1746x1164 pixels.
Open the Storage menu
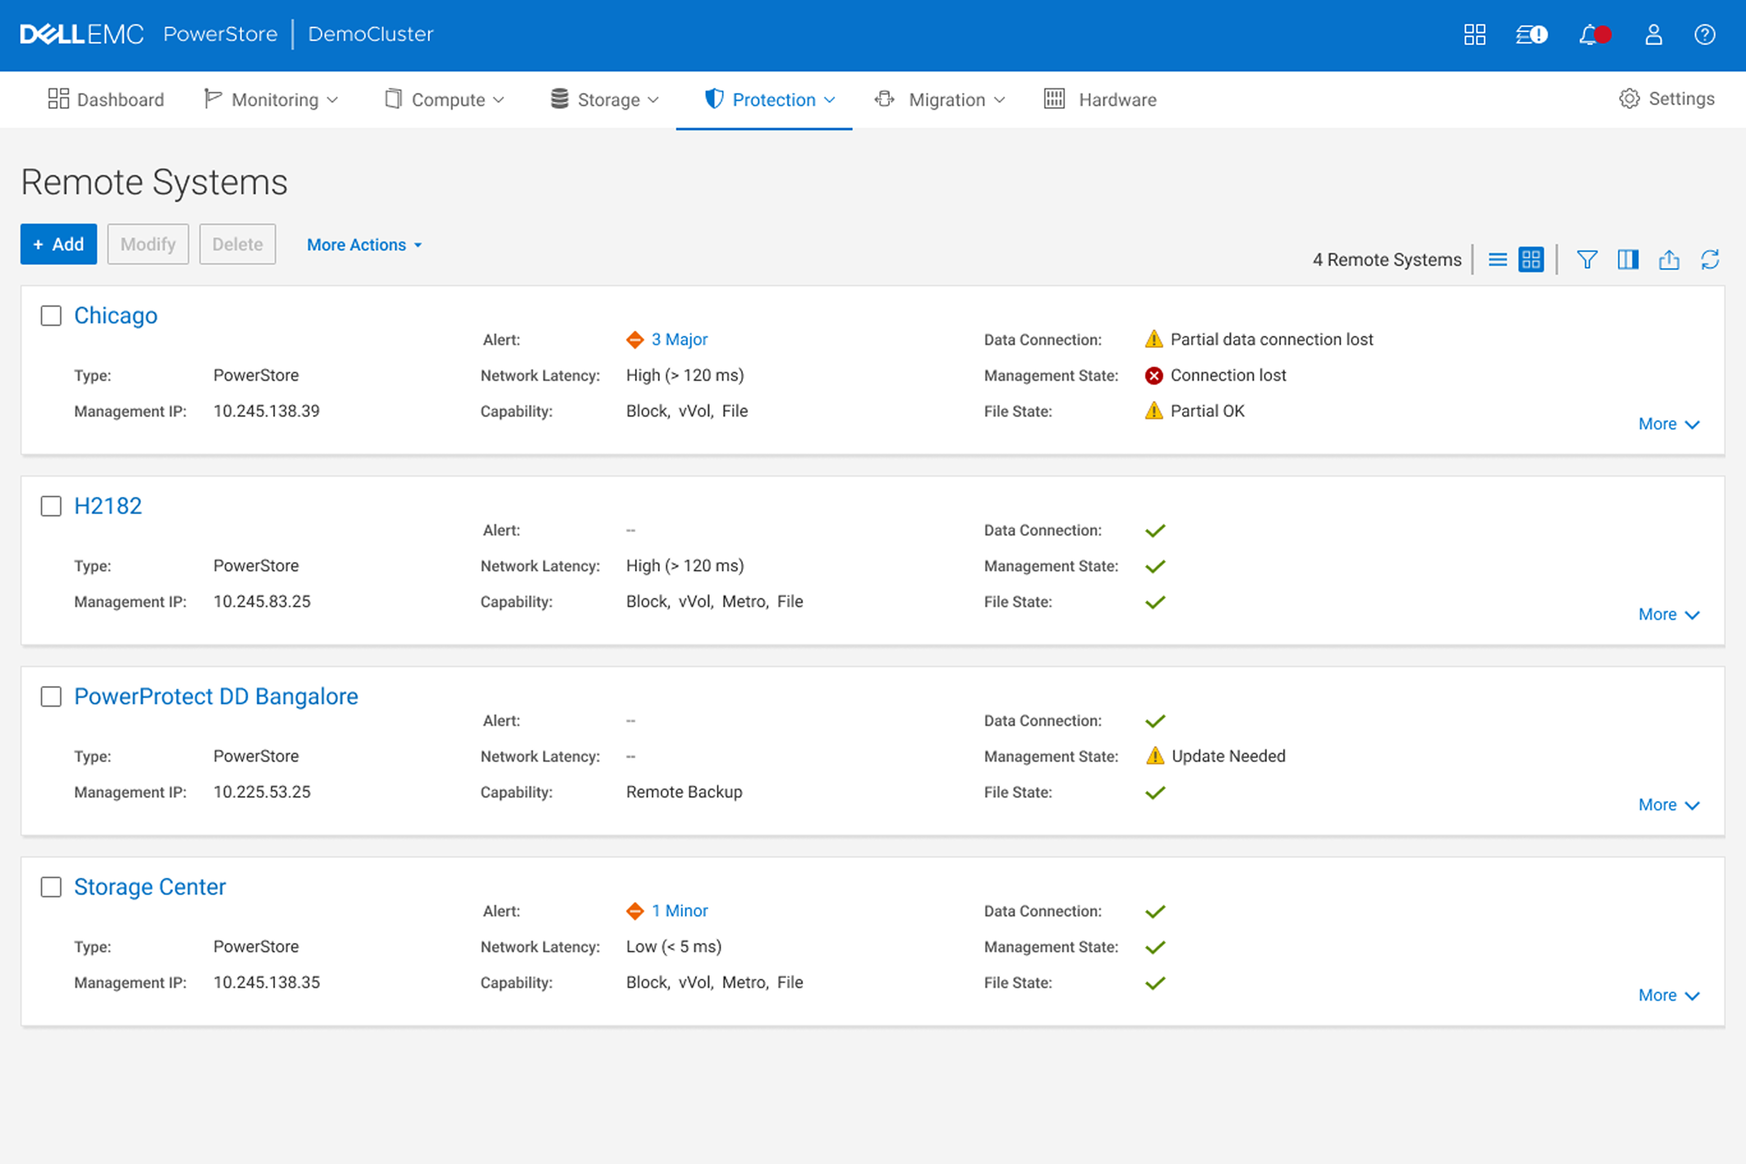pos(604,100)
